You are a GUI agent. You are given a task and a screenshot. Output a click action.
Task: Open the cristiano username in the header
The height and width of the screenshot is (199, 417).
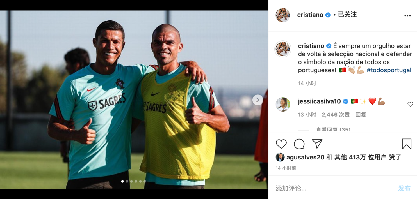[x=310, y=15]
